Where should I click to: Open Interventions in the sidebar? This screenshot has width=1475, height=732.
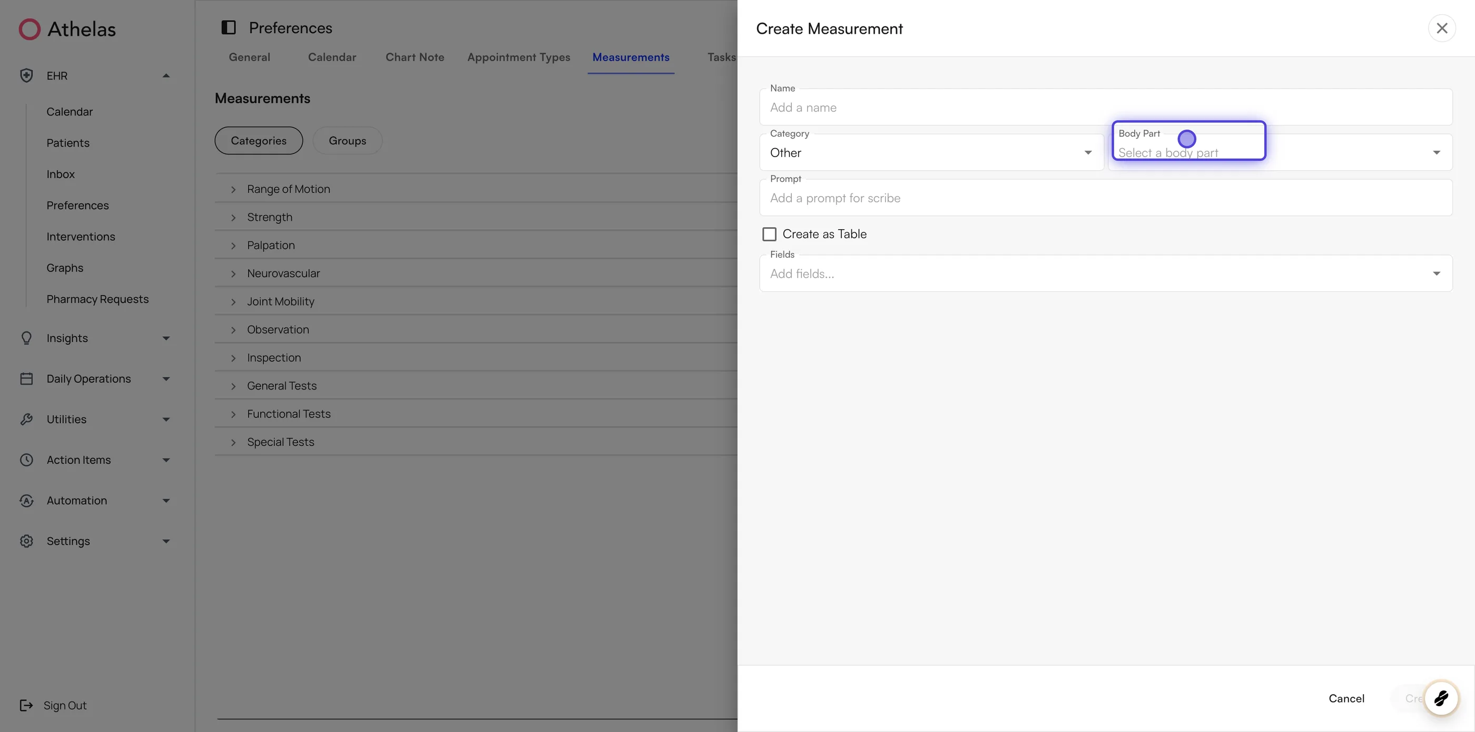(81, 237)
